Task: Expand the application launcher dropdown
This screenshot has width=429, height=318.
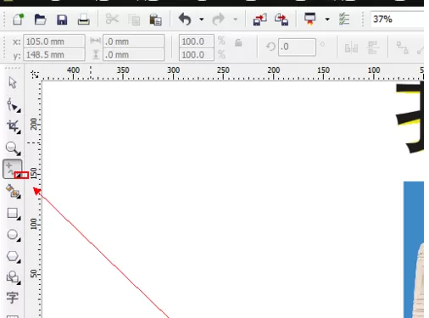Action: (x=327, y=20)
